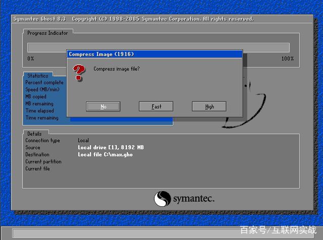Click 'Local drive [1], 8192 MB' value
323x240 pixels.
coord(111,147)
